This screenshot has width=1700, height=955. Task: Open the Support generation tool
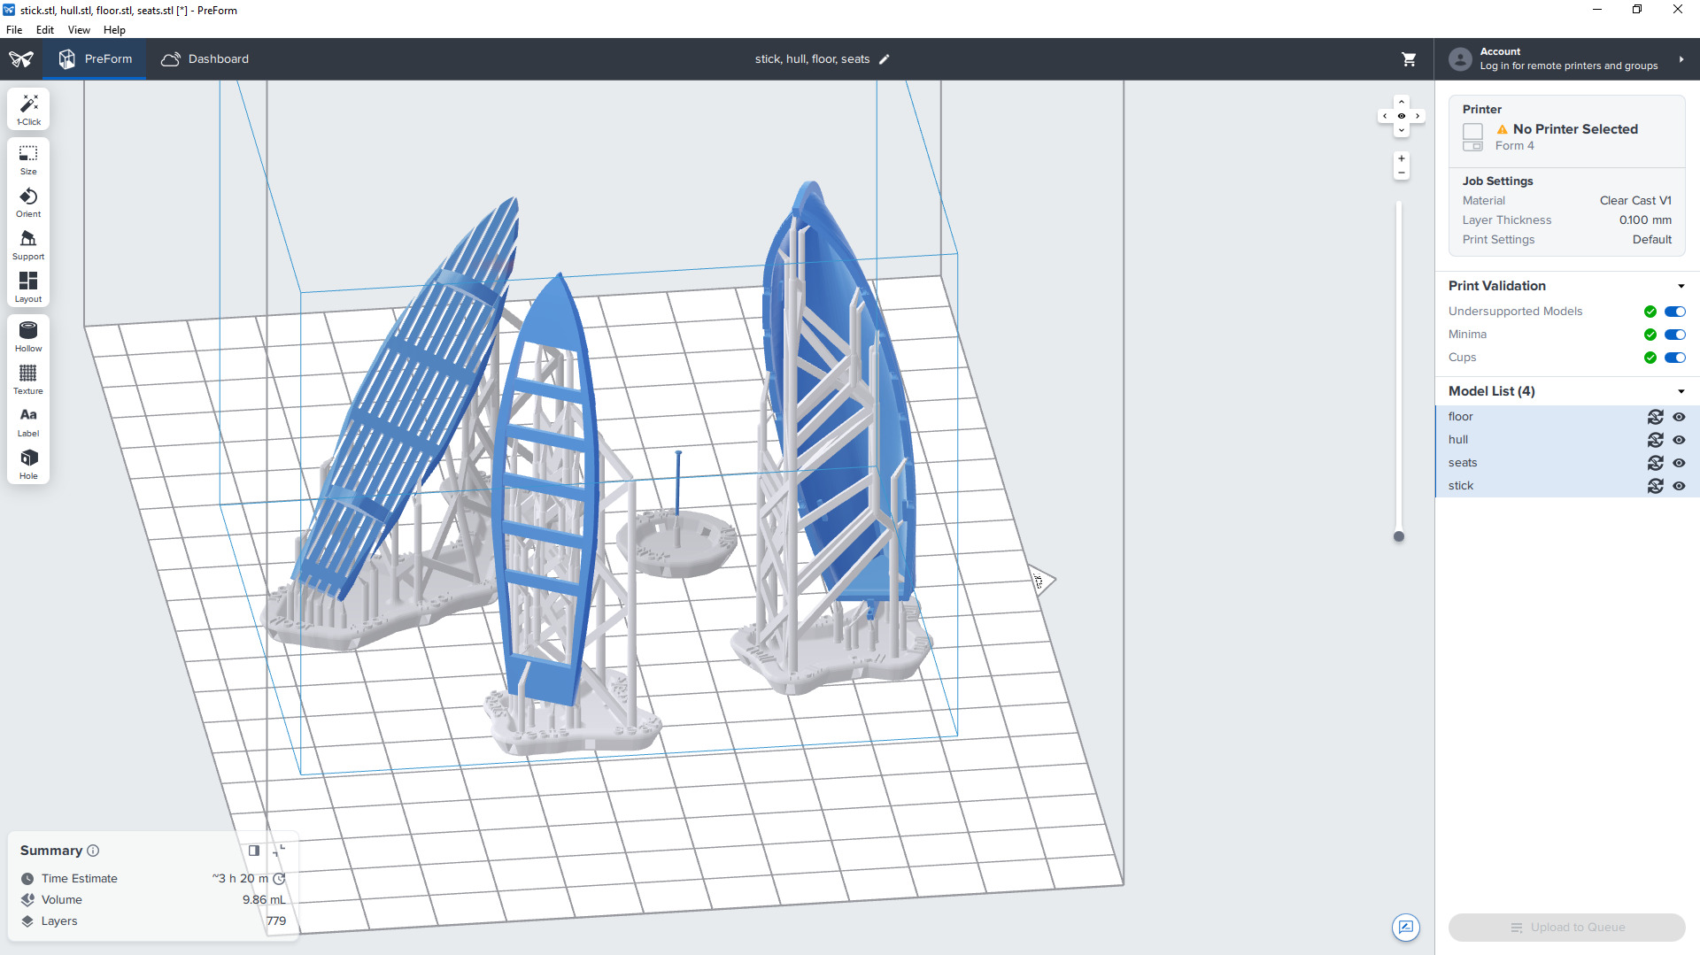28,245
